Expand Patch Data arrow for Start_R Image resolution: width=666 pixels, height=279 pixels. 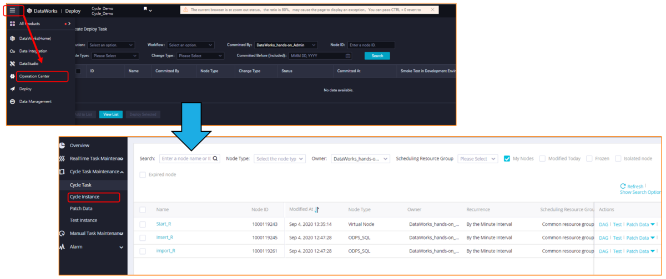(x=653, y=225)
